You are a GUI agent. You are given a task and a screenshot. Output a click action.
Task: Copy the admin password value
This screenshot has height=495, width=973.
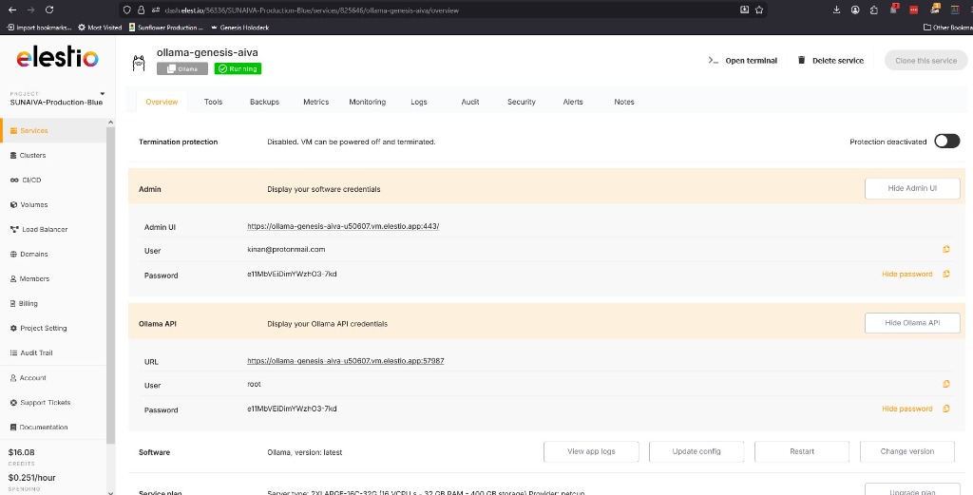946,275
